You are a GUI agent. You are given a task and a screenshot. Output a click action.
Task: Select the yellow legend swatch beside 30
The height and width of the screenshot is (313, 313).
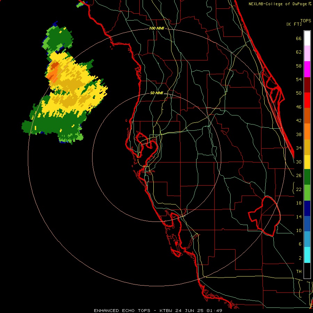point(307,162)
